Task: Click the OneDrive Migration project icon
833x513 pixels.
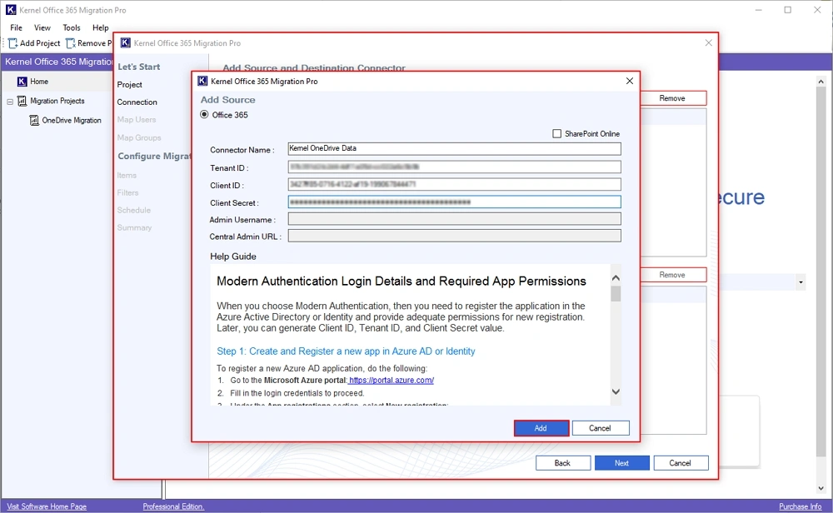Action: pos(34,121)
